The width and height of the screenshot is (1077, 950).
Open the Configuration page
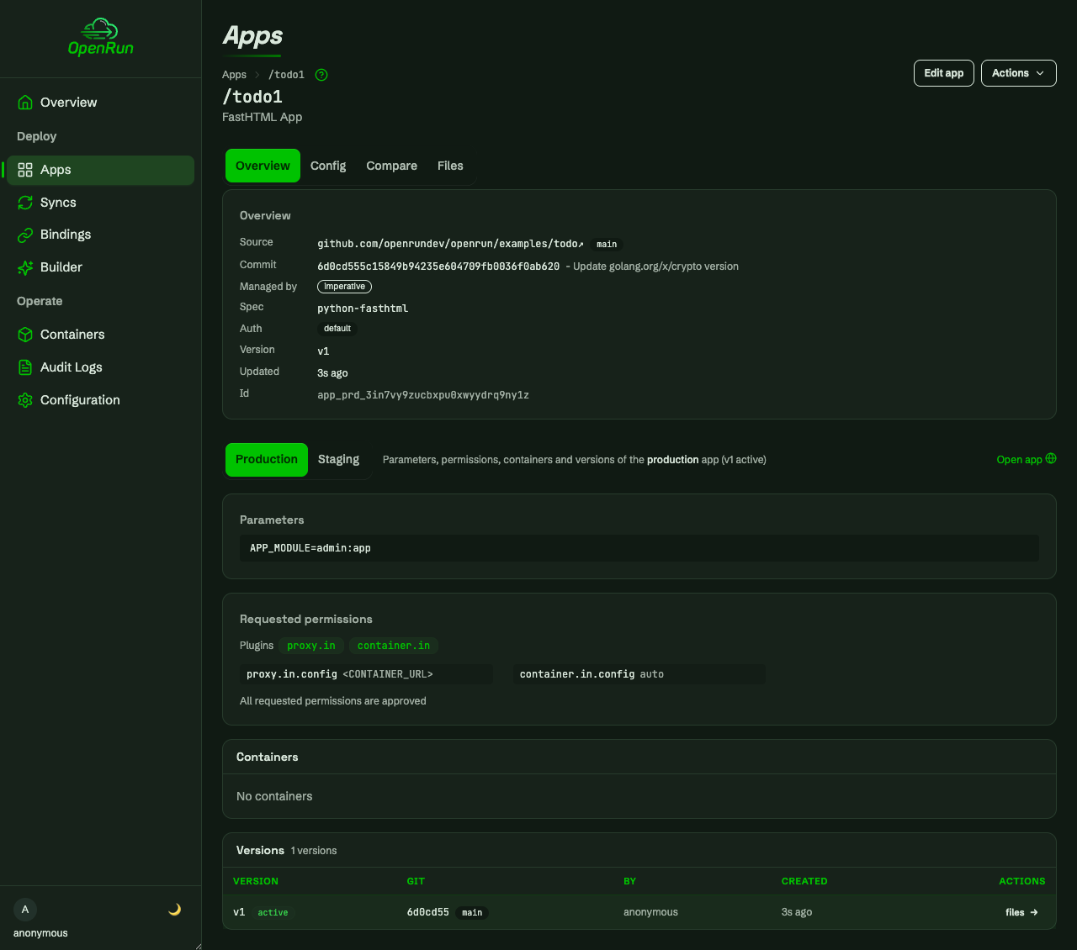100,400
